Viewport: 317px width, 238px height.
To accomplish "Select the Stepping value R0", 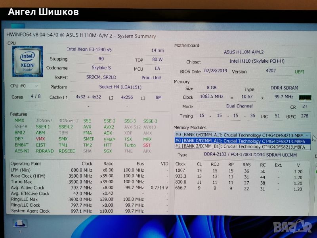I will [x=101, y=59].
